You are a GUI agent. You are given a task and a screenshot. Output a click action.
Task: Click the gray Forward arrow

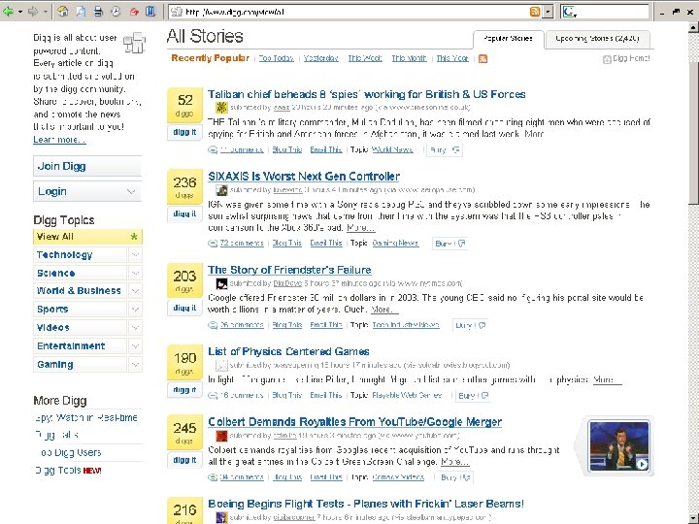tap(33, 12)
